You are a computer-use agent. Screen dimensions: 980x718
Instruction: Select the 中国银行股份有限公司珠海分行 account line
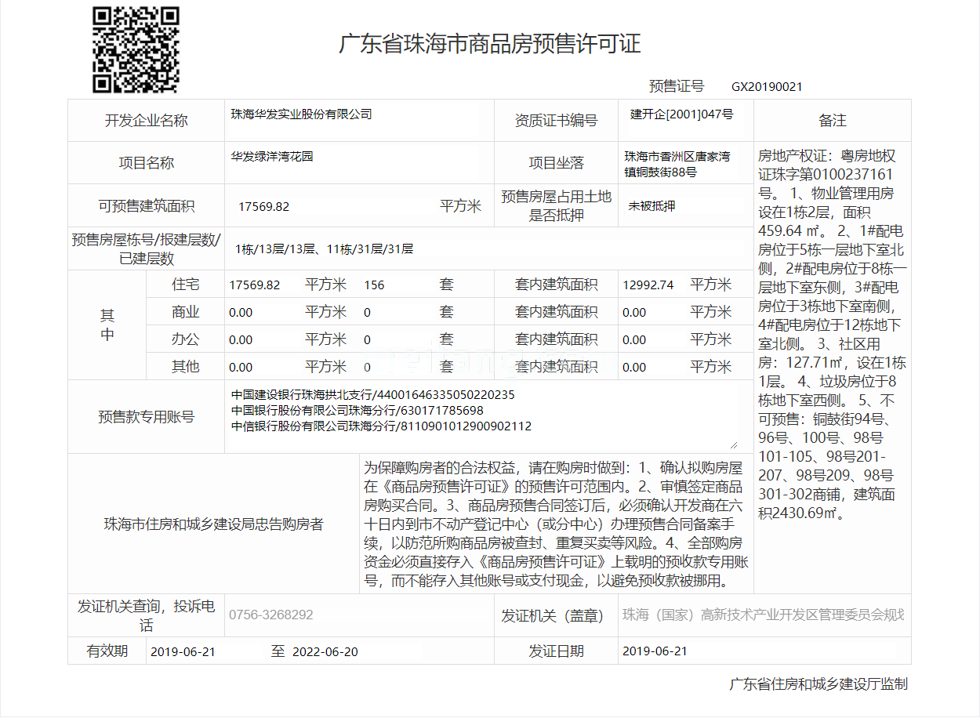[x=358, y=411]
